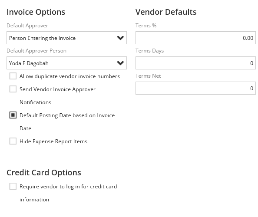Image resolution: width=258 pixels, height=217 pixels.
Task: Focus the Terms Days input field
Action: 195,63
